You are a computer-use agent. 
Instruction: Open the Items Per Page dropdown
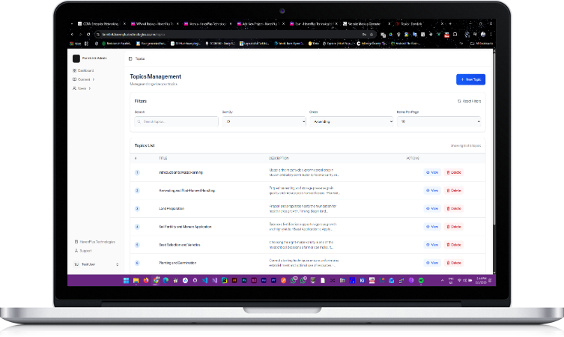click(x=438, y=121)
